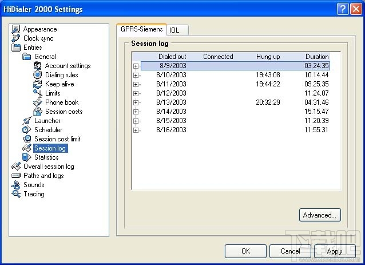
Task: Click the Paths and logs icon
Action: pos(16,176)
